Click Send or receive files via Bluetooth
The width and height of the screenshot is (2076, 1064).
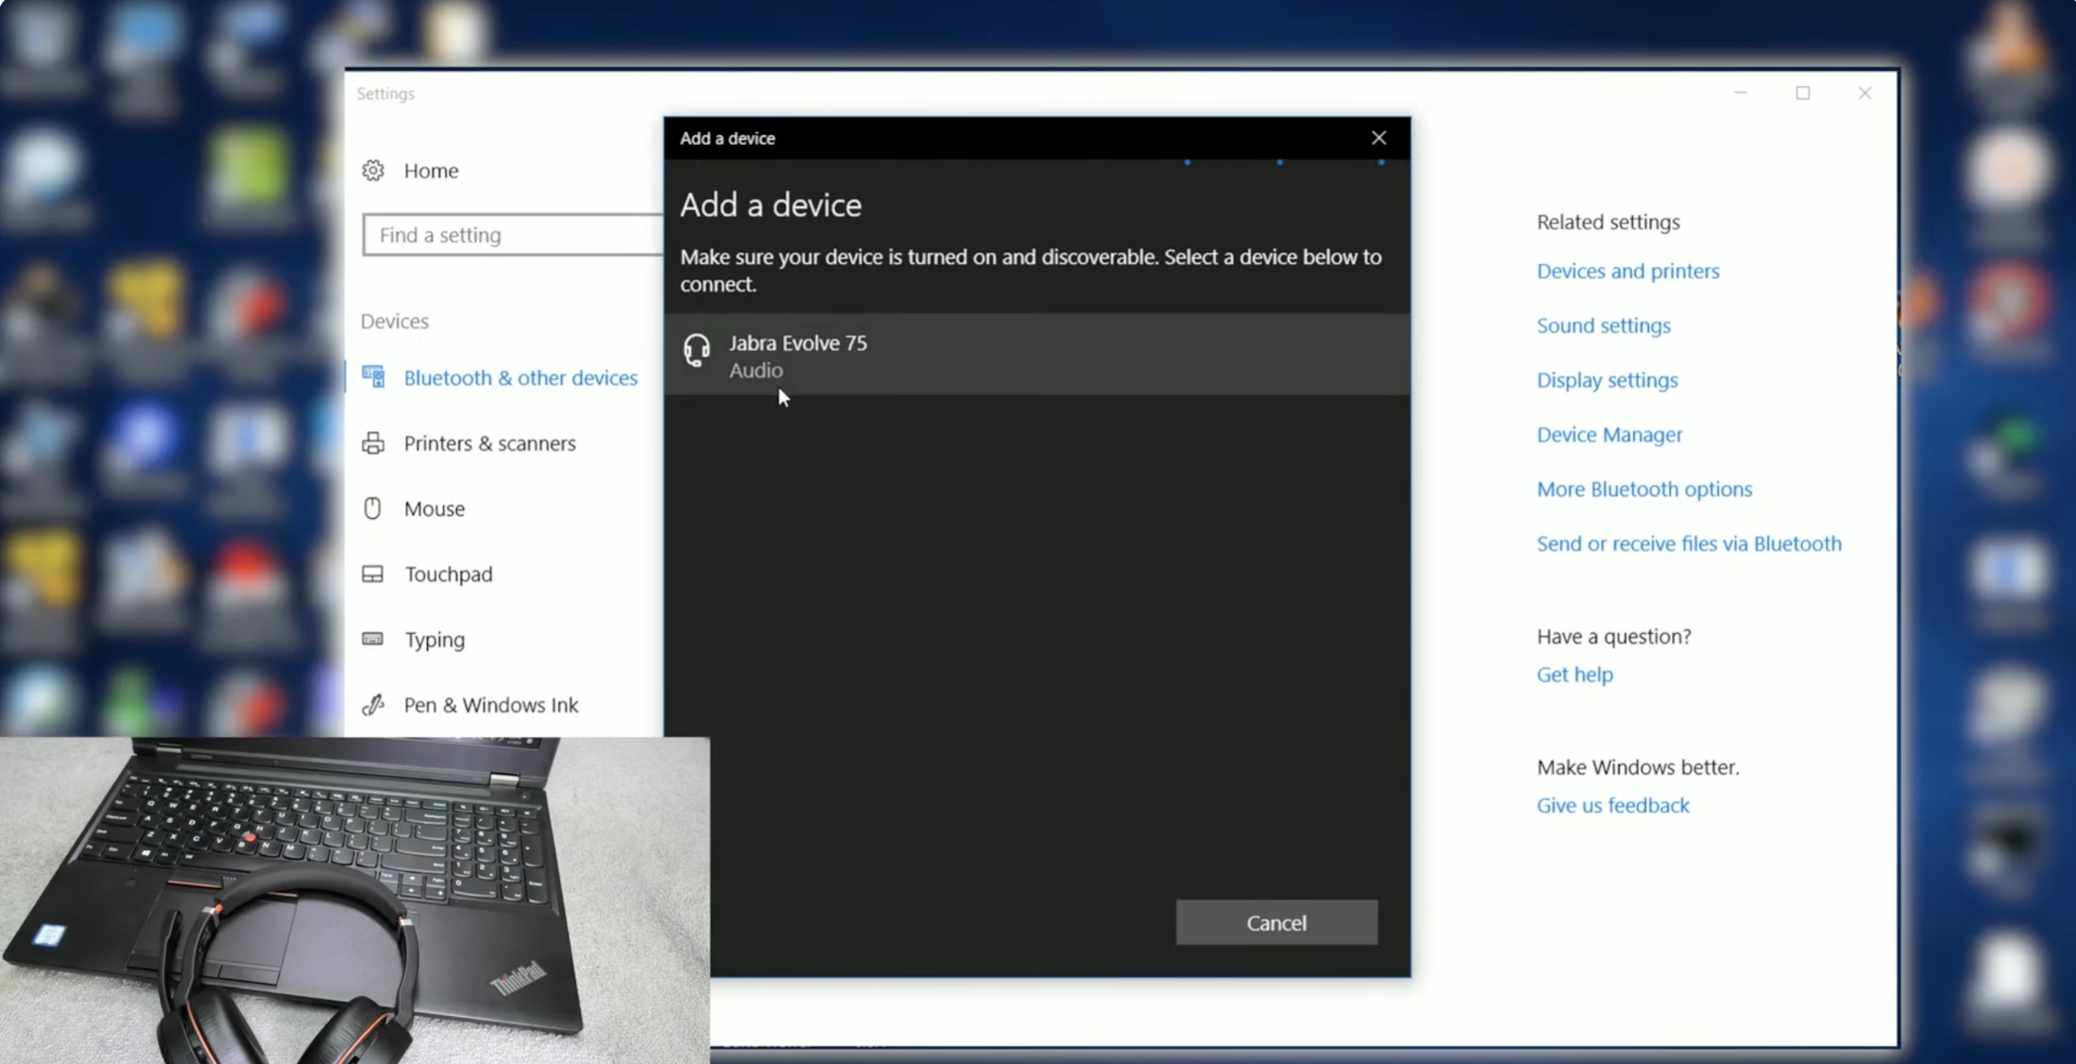pyautogui.click(x=1688, y=544)
